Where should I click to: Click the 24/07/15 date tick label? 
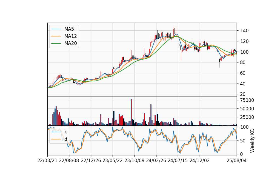(178, 161)
